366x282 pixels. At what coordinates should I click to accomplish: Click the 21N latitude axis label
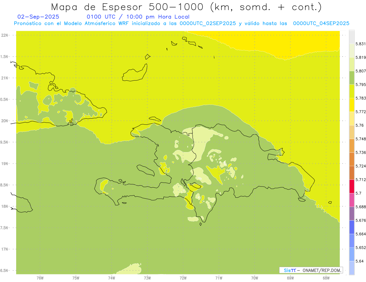[5, 78]
